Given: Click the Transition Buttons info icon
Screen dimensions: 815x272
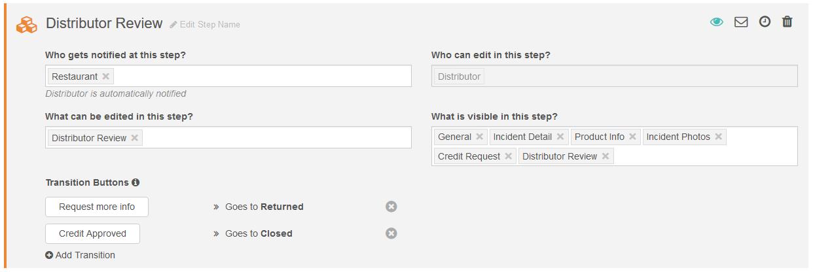Looking at the screenshot, I should (x=136, y=182).
